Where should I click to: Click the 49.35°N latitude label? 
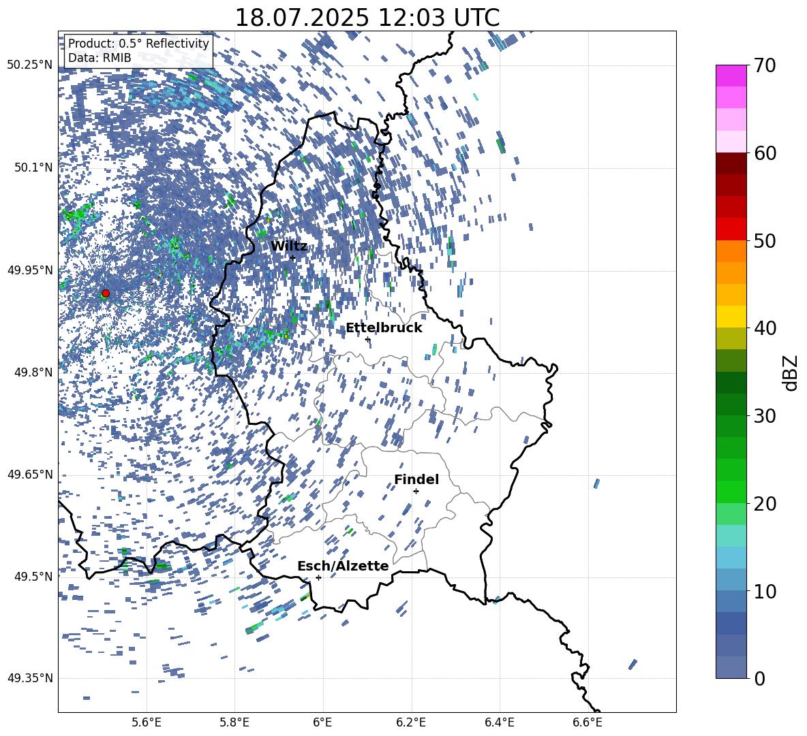coord(31,678)
